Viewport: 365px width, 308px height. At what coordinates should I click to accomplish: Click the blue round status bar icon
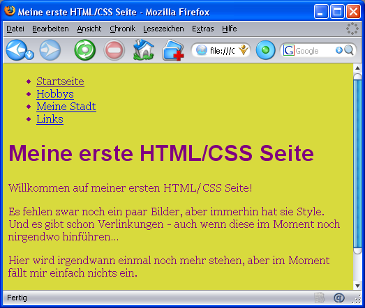pyautogui.click(x=339, y=298)
